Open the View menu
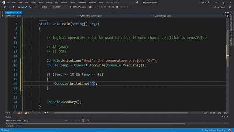This screenshot has width=234, height=132. [x=20, y=3]
